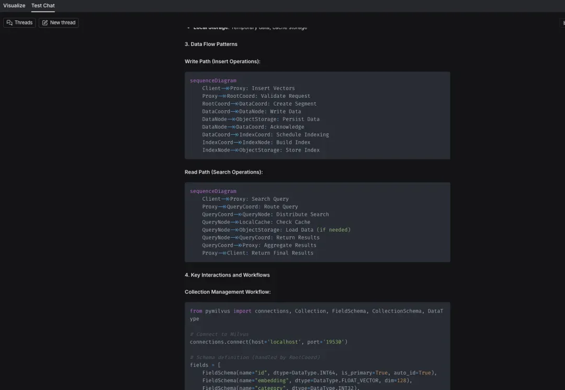Click the "Read Path (Search Operations)" heading
Viewport: 565px width, 390px height.
click(223, 173)
